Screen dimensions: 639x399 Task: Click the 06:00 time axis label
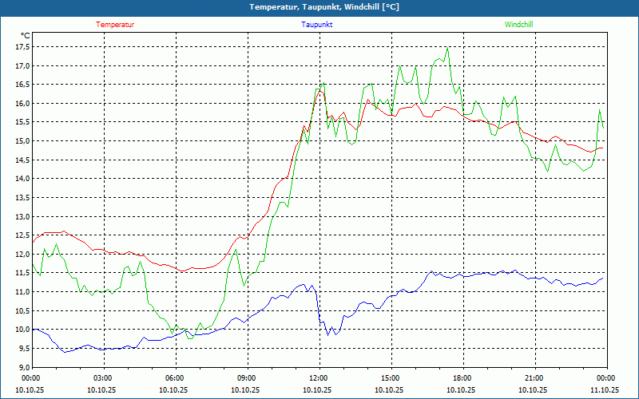pyautogui.click(x=175, y=378)
